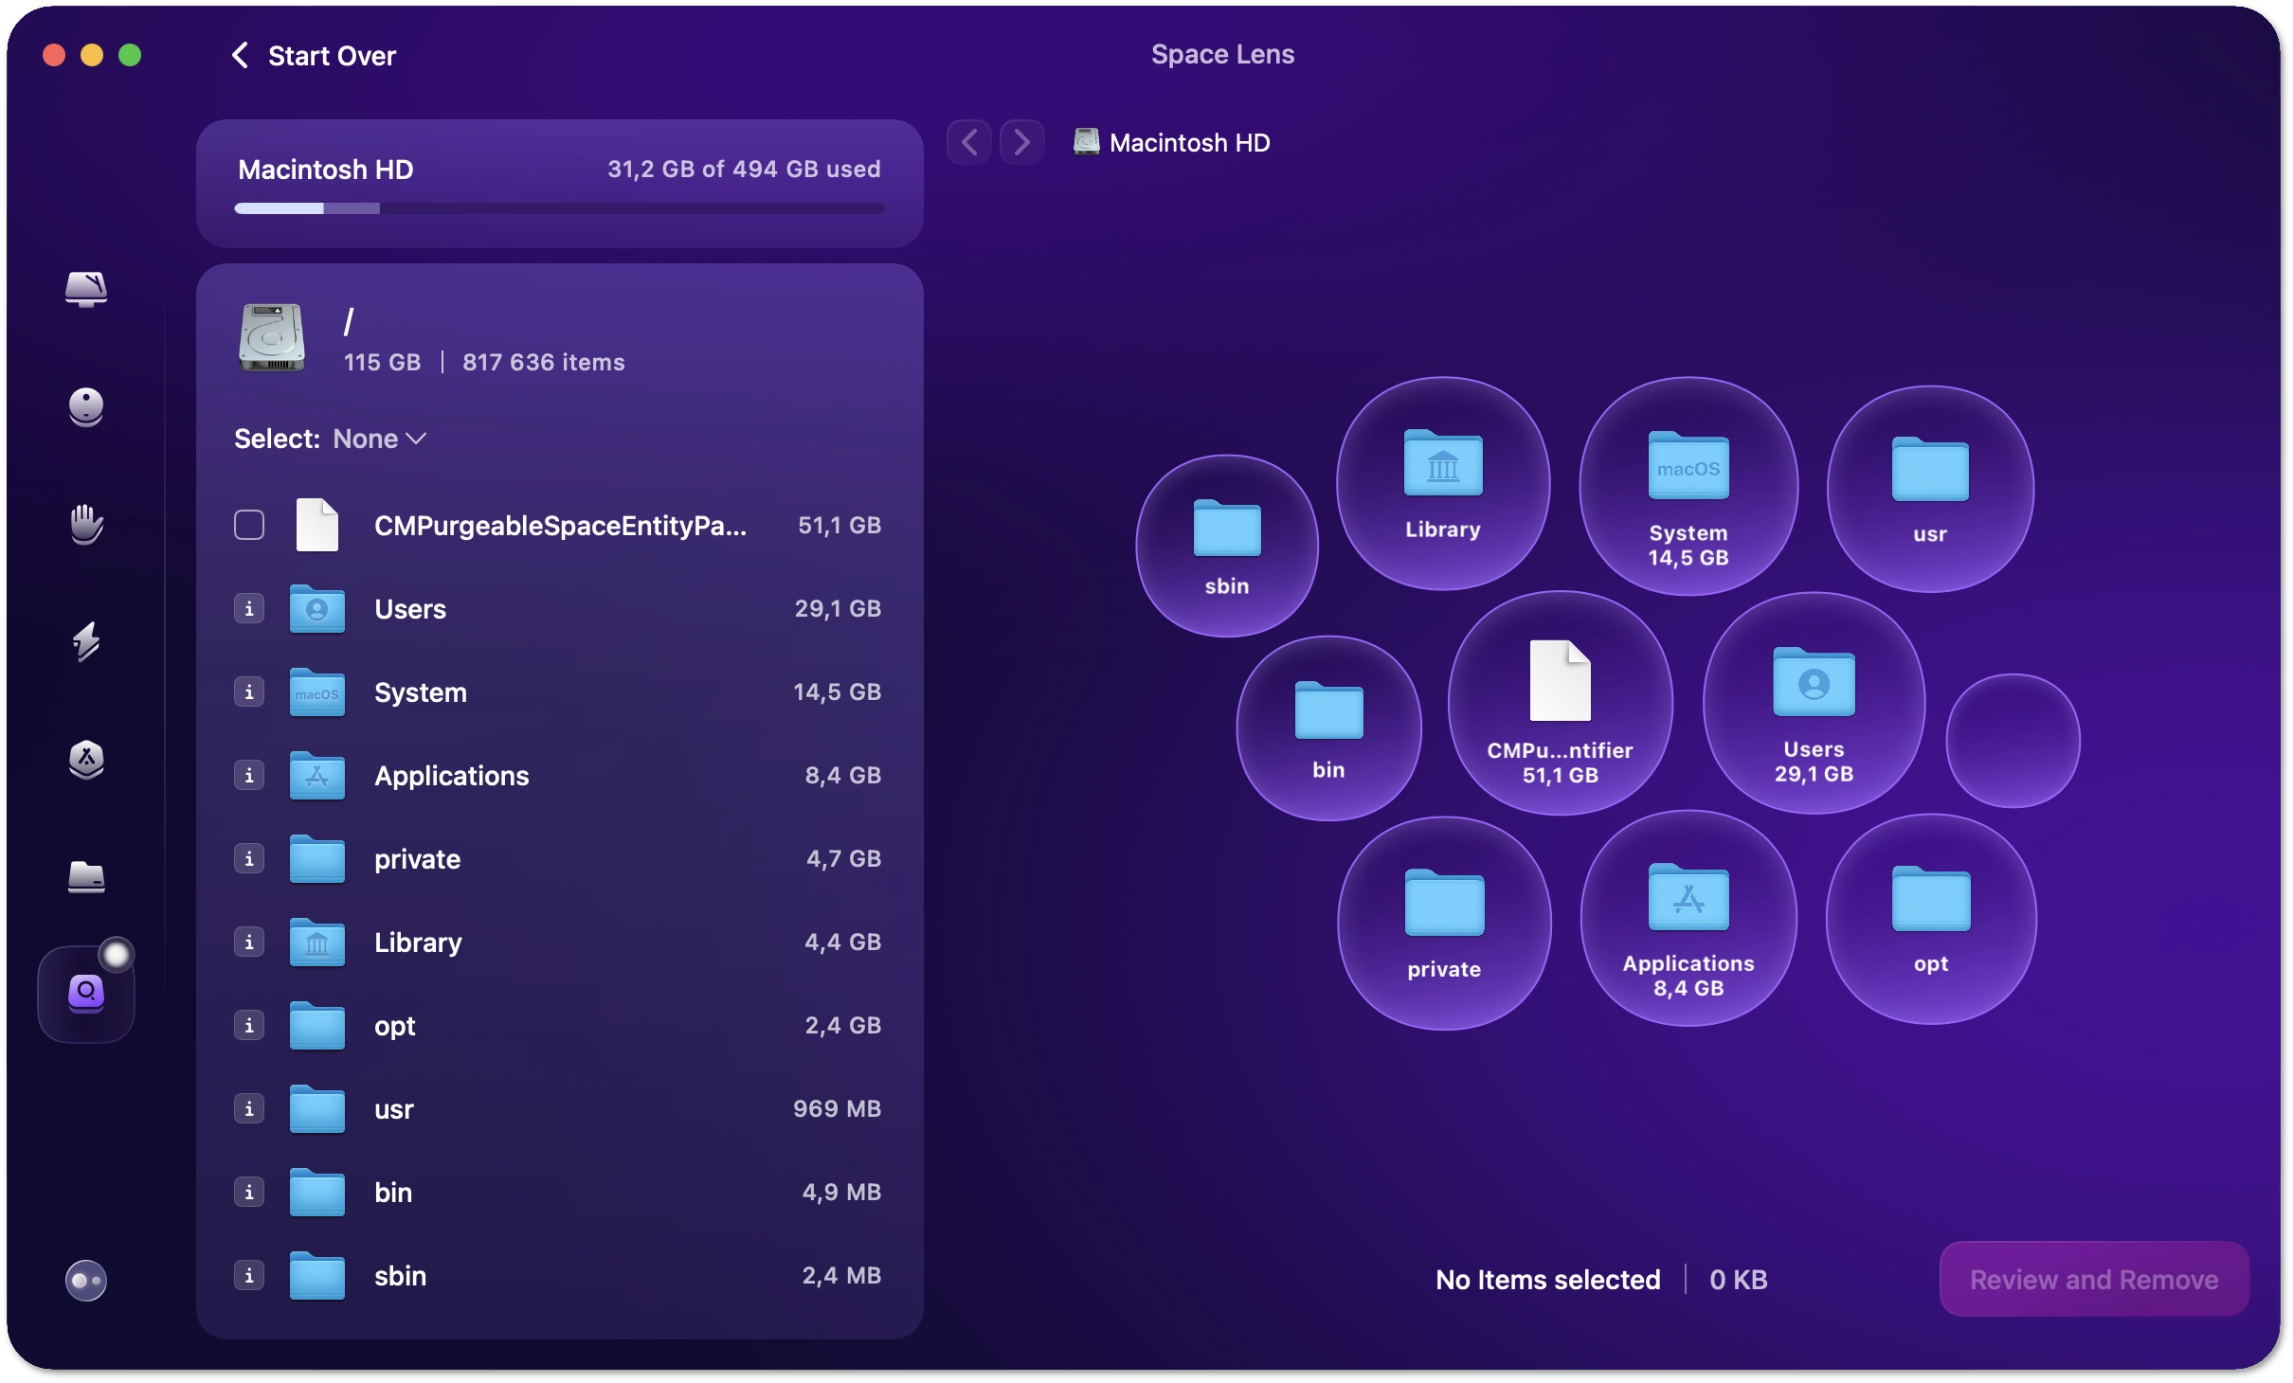This screenshot has width=2293, height=1383.
Task: Click the CMPu...ntifier 51,1 GB bubble
Action: pyautogui.click(x=1561, y=703)
